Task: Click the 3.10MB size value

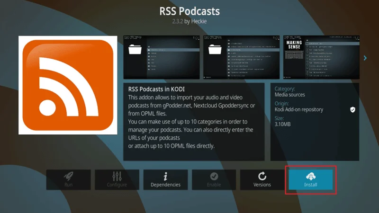Action: pyautogui.click(x=282, y=124)
